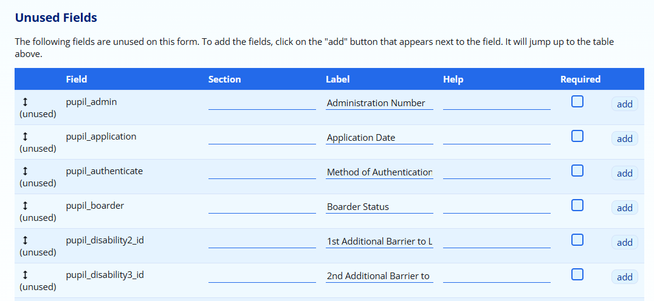Edit the Boarder Status label field
Viewport: 654px width, 301px height.
coord(379,206)
